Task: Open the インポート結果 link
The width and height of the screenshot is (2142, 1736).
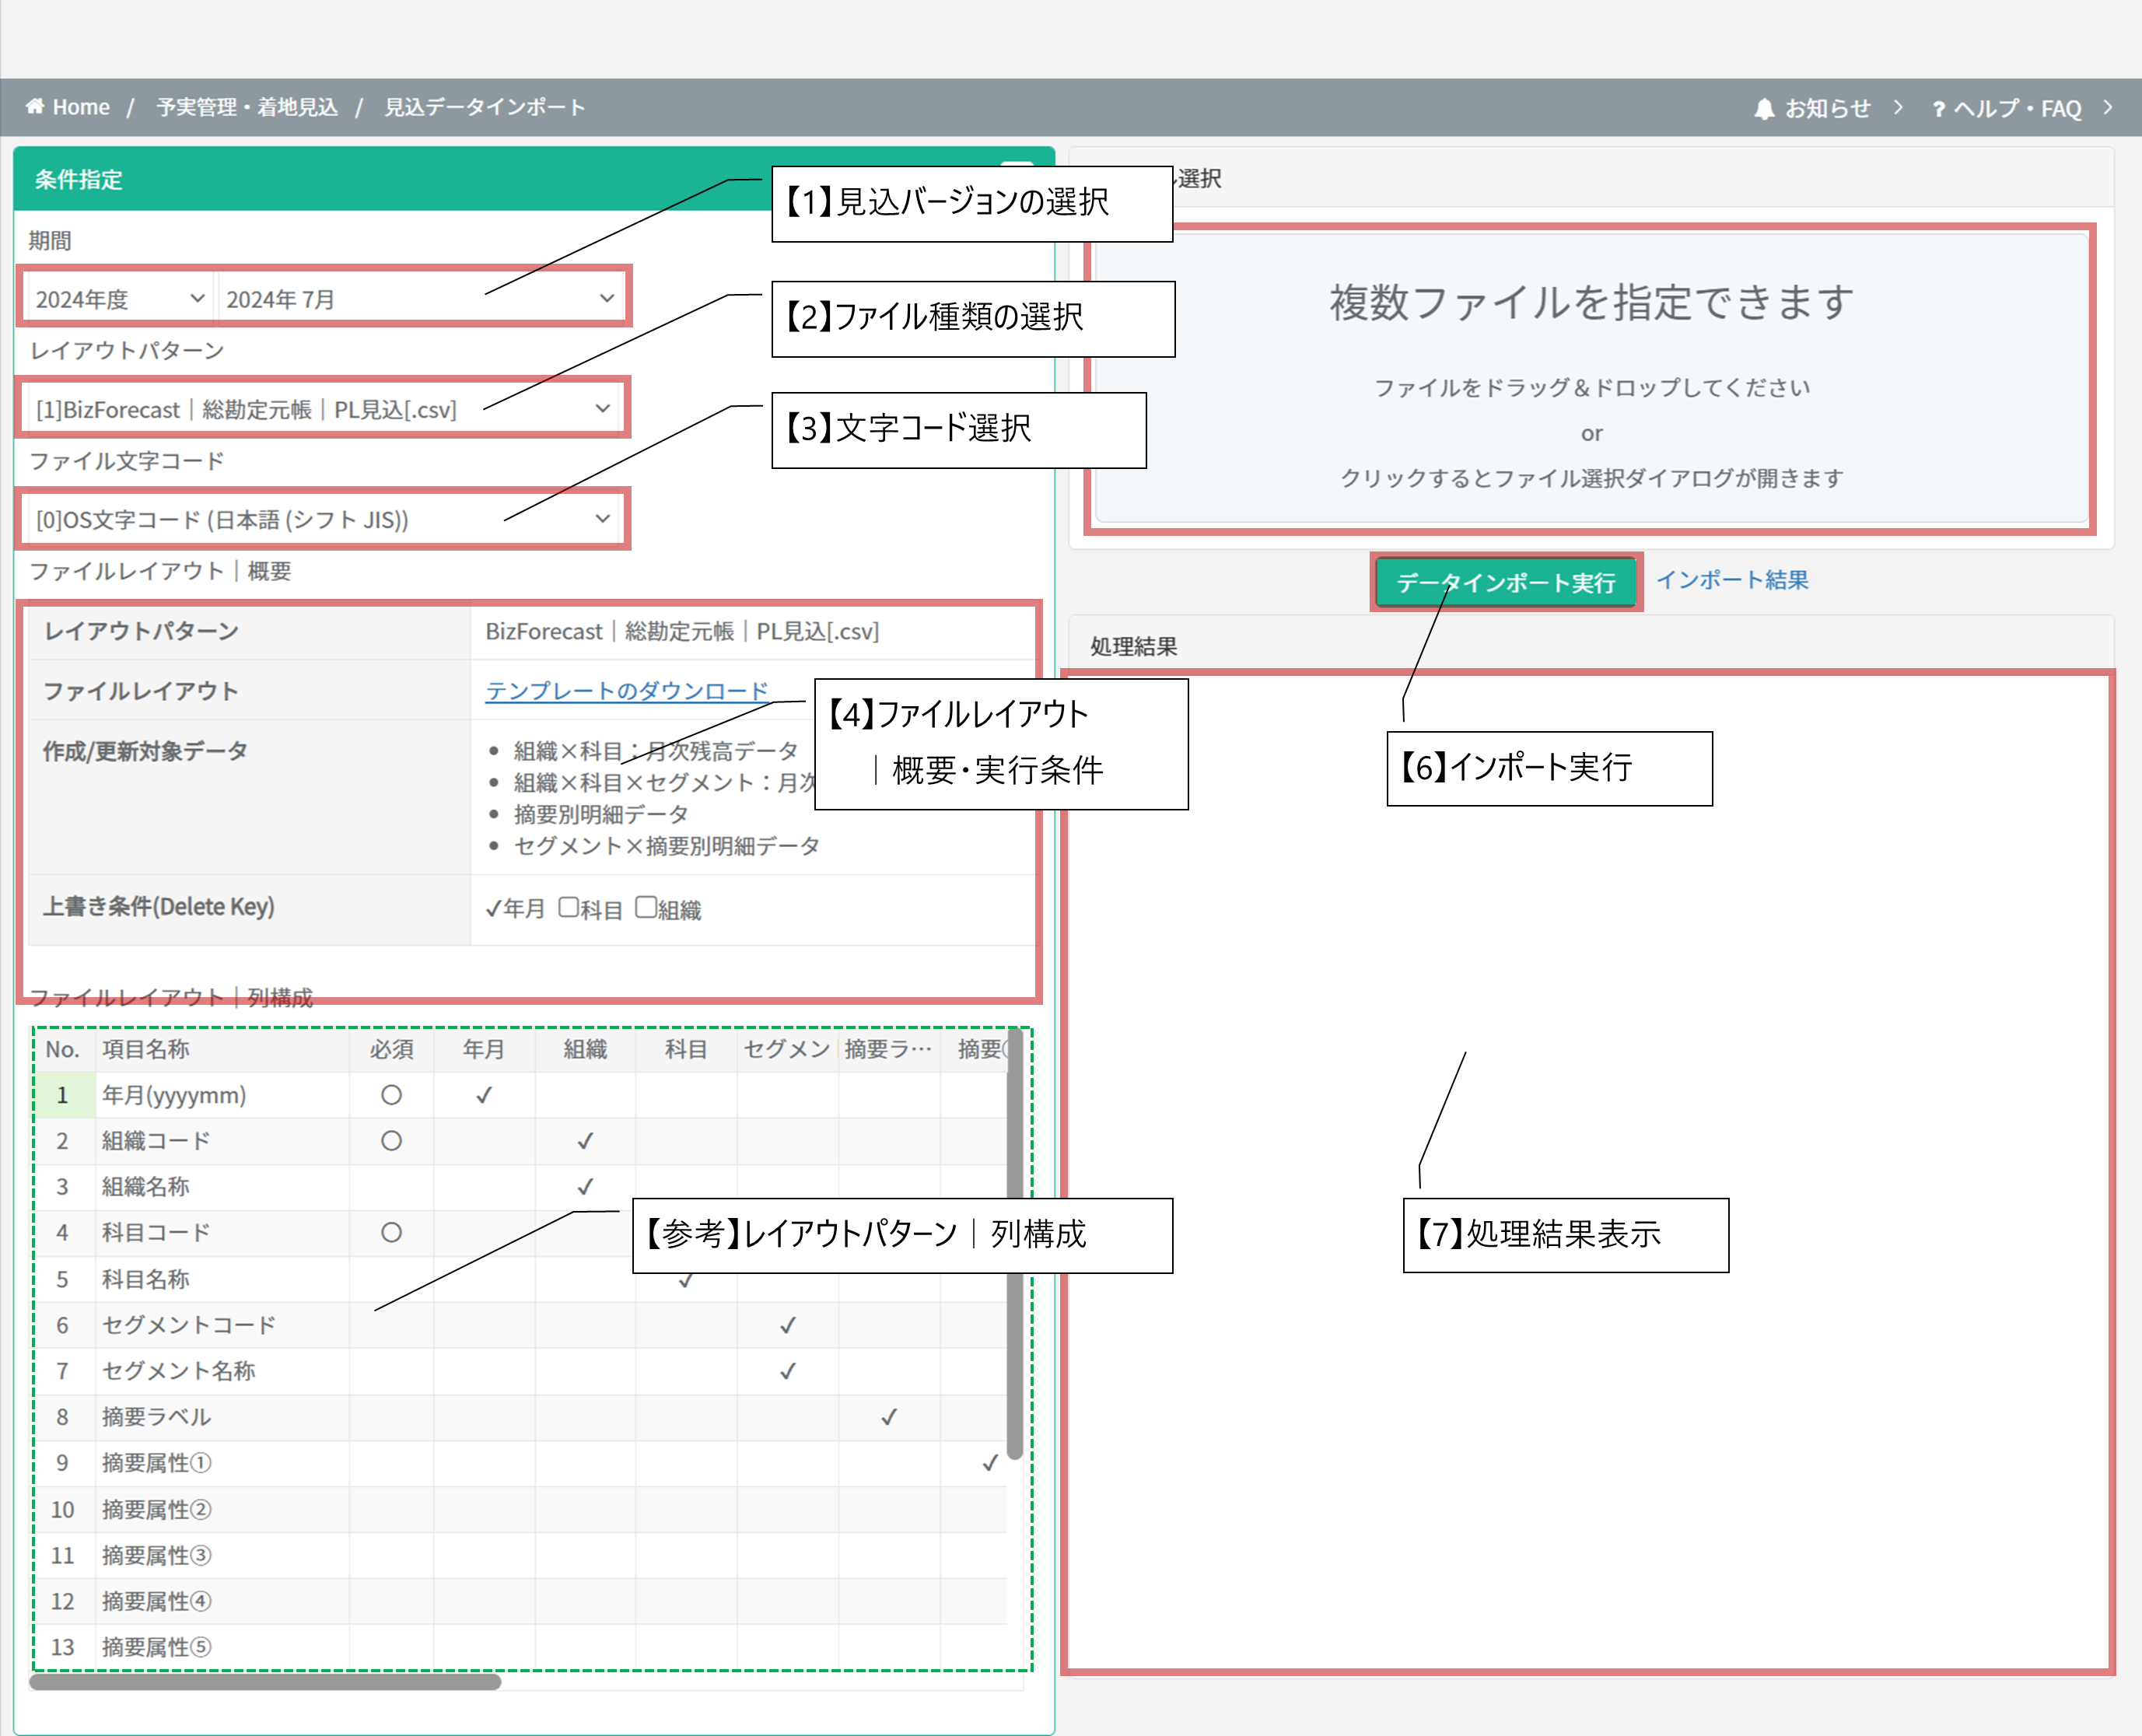Action: [x=1732, y=580]
